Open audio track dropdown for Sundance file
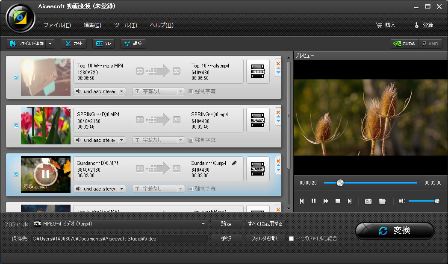448x264 pixels. coord(122,189)
